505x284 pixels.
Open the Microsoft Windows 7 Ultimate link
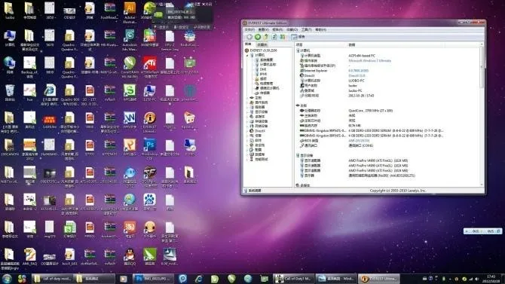(x=370, y=60)
